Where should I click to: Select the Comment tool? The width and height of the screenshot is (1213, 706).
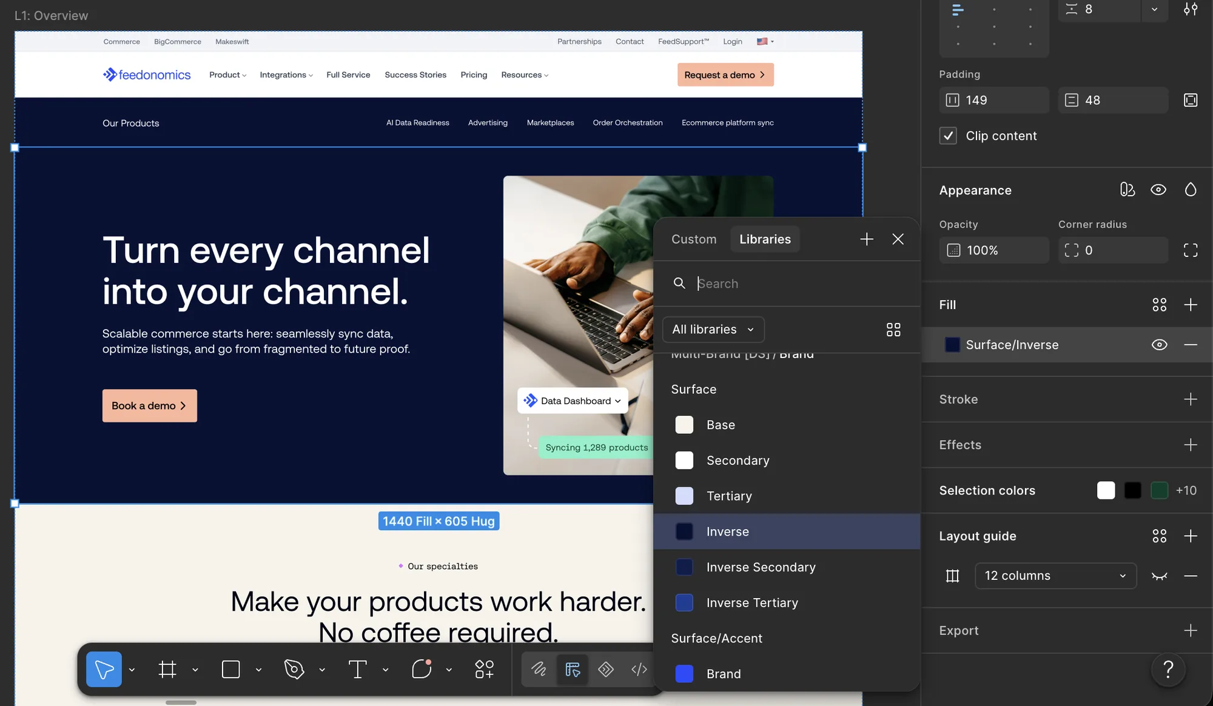(422, 669)
